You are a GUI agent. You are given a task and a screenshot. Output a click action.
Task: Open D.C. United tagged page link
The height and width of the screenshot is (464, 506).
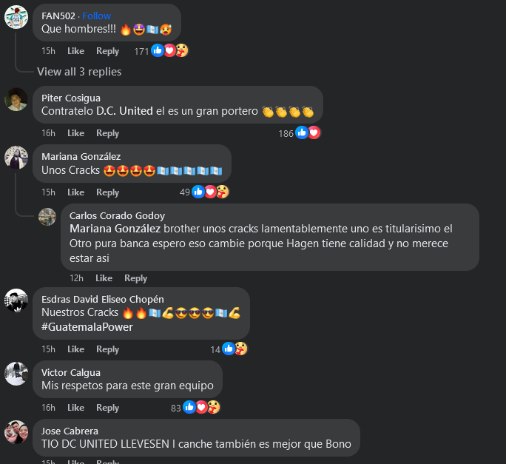coord(124,111)
